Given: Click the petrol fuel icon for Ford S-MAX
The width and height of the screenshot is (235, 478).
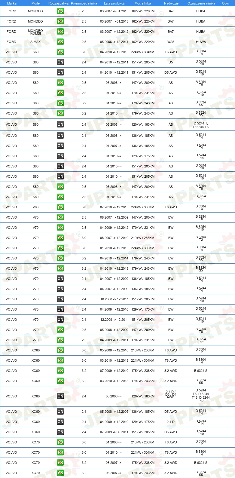Looking at the screenshot, I should pyautogui.click(x=60, y=42).
